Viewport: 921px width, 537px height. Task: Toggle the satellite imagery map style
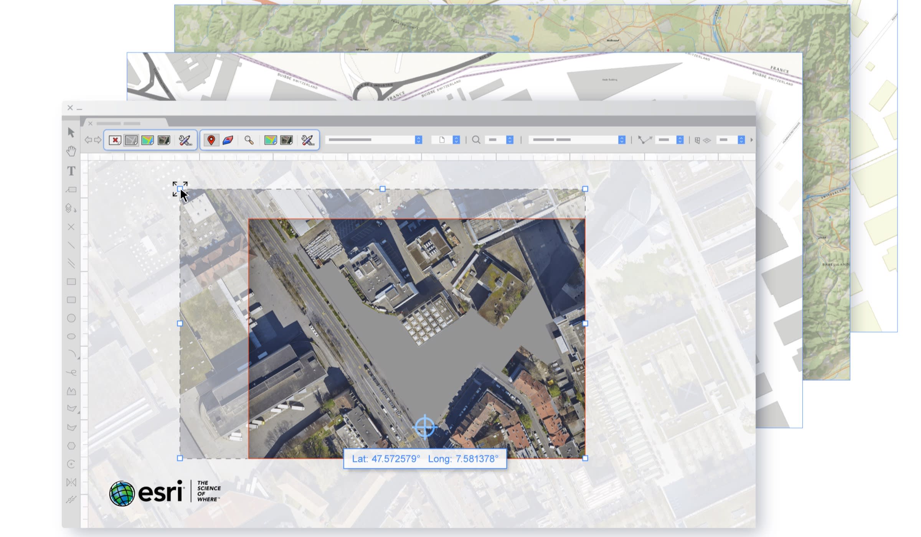point(164,140)
